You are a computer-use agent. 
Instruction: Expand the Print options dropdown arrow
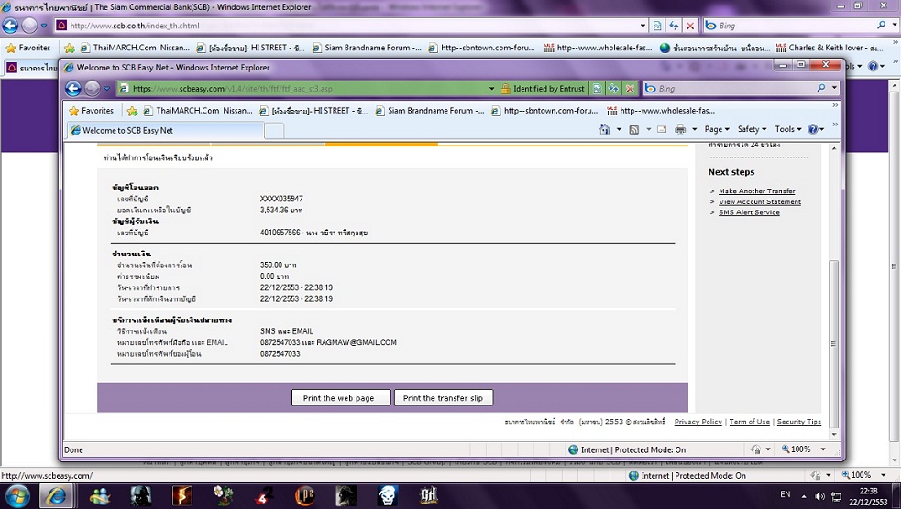(x=694, y=129)
